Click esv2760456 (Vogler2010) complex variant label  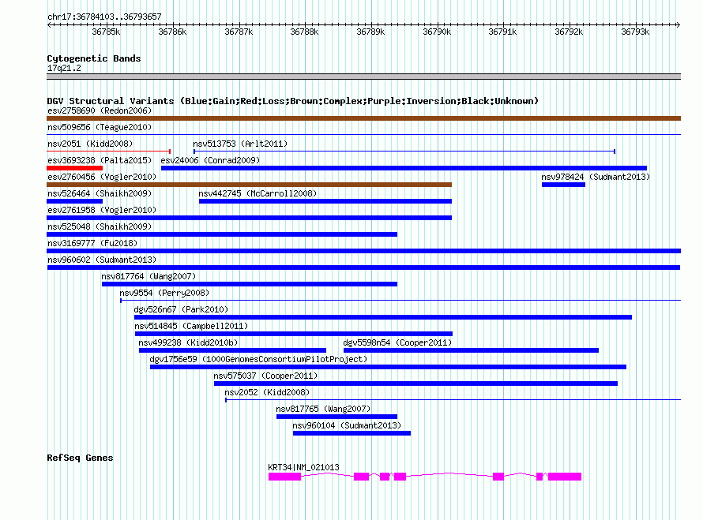pos(102,177)
